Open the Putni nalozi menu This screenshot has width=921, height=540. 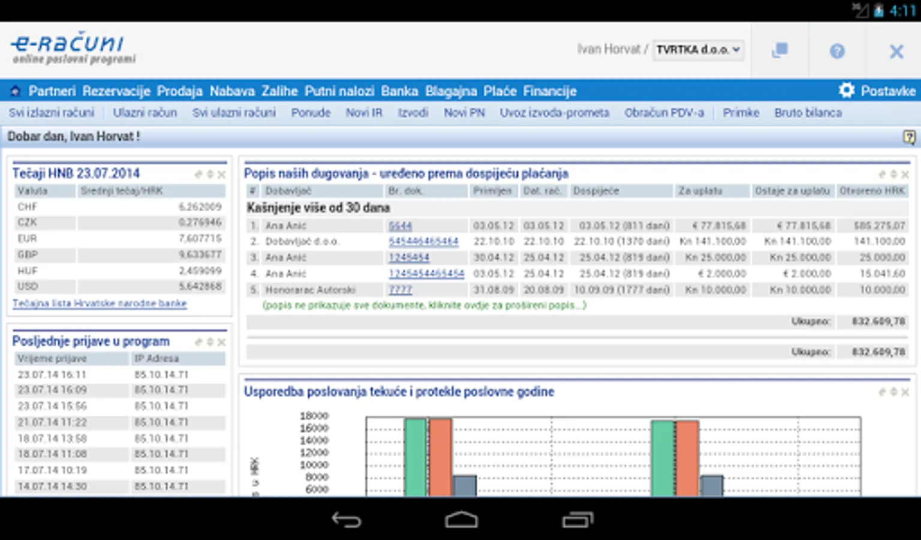tap(339, 91)
